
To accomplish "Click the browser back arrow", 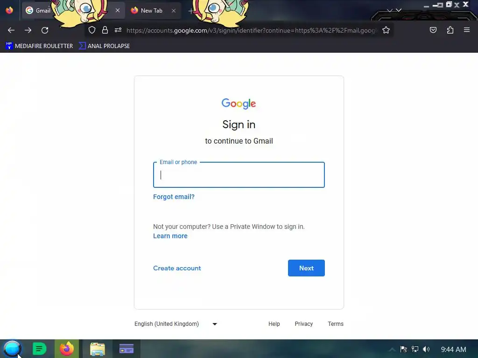I will tap(11, 30).
